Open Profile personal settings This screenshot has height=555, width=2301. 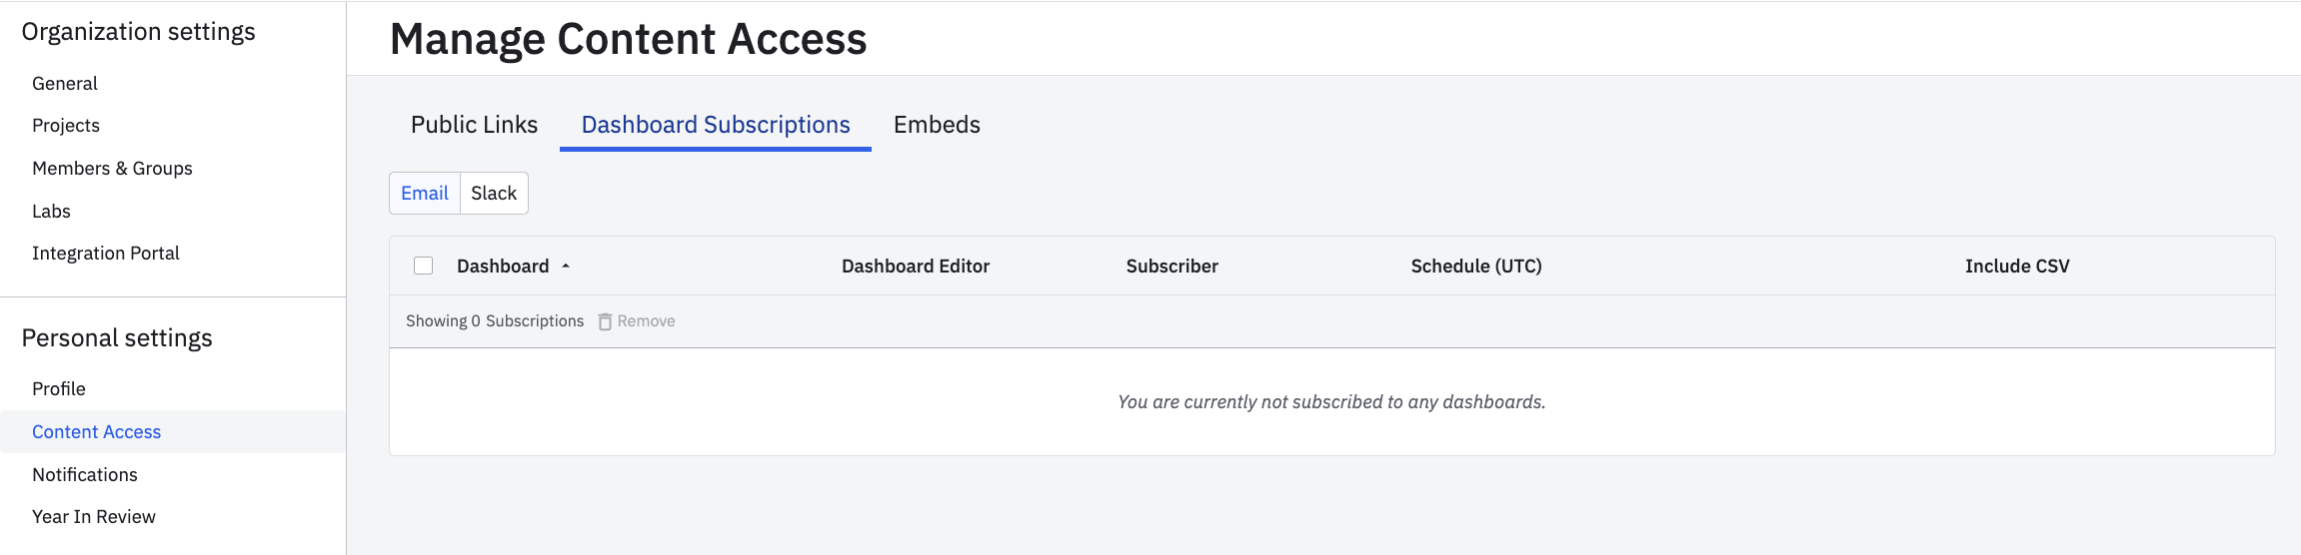[59, 389]
